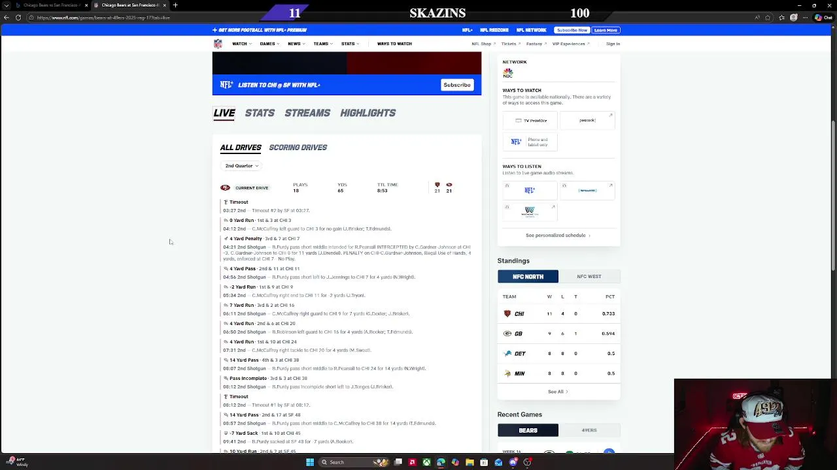Switch to the Live tab
Screen dimensions: 837x470
tap(224, 113)
